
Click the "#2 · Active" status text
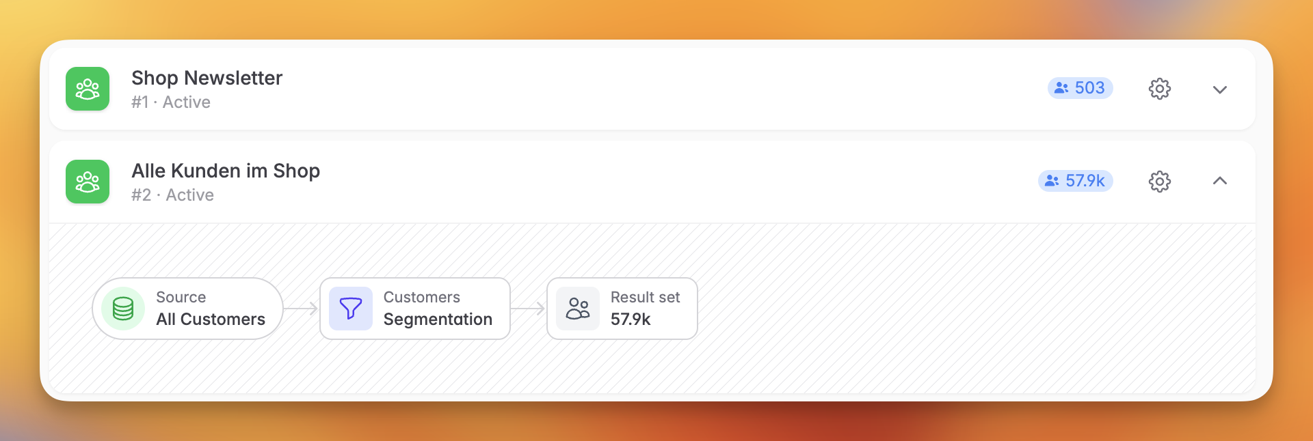click(x=172, y=195)
